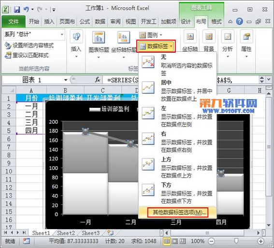This screenshot has height=248, width=274.
Task: Click the macro record icon in status bar
Action: (27, 241)
